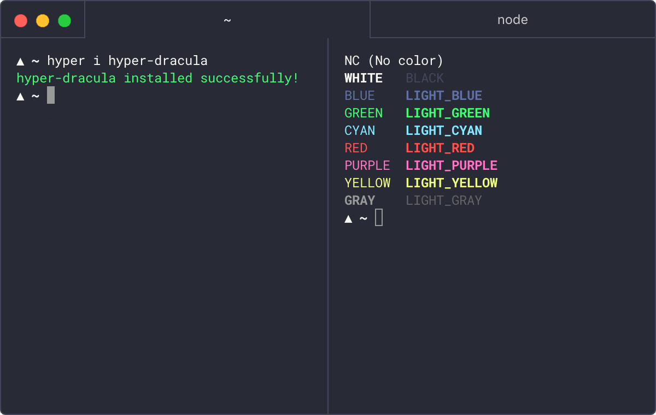Click the LIGHT_CYAN color label
Image resolution: width=656 pixels, height=415 pixels.
[x=443, y=131]
